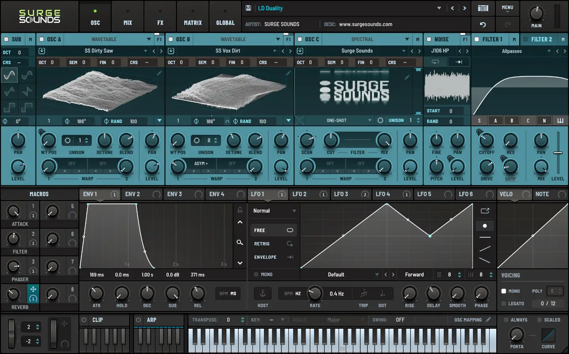
Task: Open SS Vox Dirt wavetable dropdown
Action: point(275,51)
